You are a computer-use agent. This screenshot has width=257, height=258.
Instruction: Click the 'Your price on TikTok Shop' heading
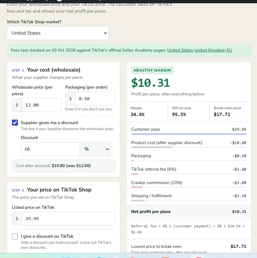tap(59, 190)
